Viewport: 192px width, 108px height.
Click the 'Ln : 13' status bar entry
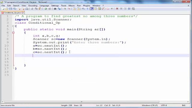(x=99, y=105)
